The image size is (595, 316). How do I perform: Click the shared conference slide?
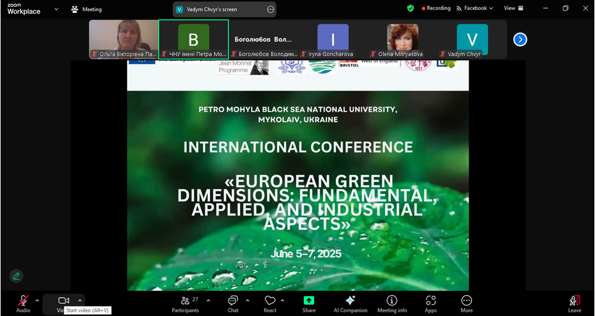(x=298, y=175)
